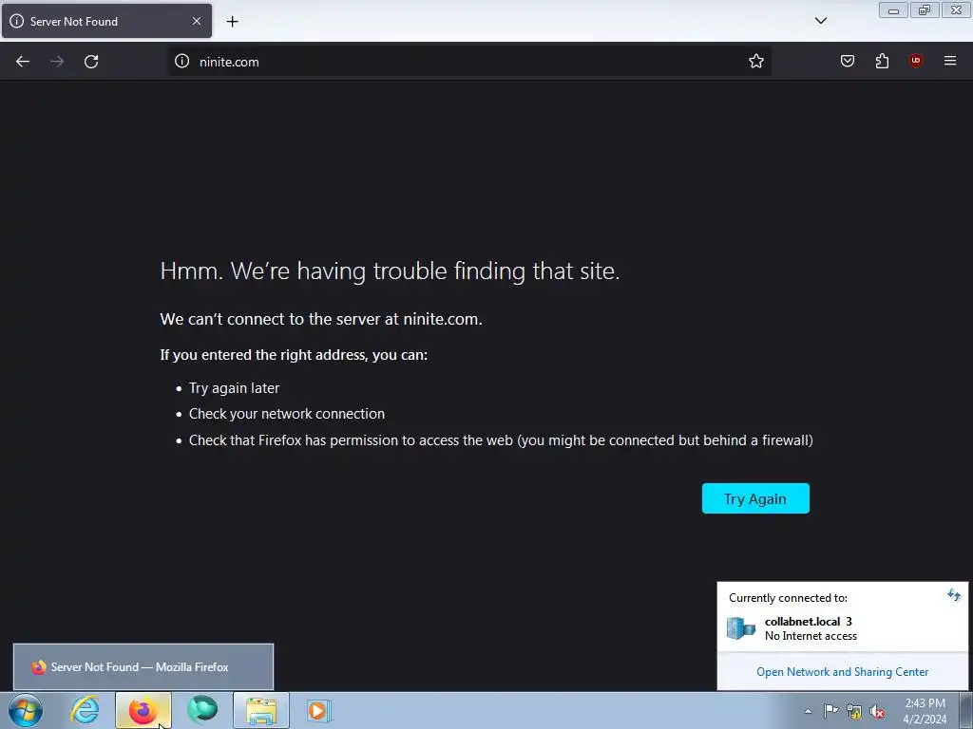The height and width of the screenshot is (729, 973).
Task: Close the Server Not Found tab
Action: click(x=196, y=21)
